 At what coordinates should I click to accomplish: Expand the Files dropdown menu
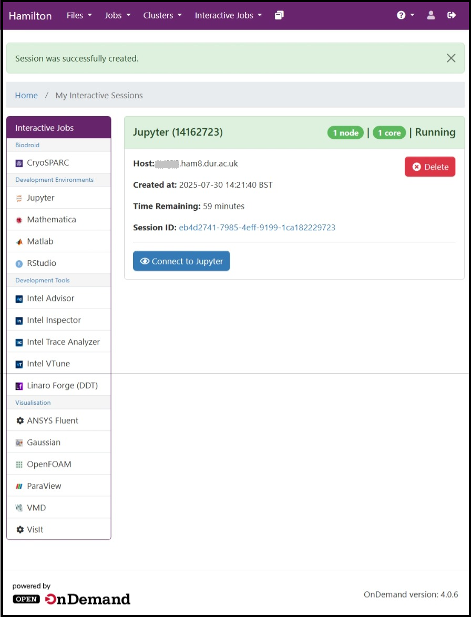coord(79,15)
